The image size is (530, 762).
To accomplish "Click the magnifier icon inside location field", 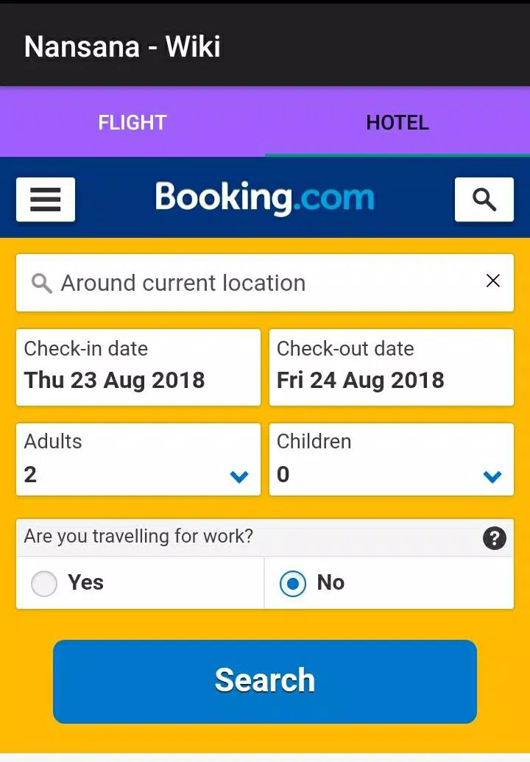I will pos(42,283).
